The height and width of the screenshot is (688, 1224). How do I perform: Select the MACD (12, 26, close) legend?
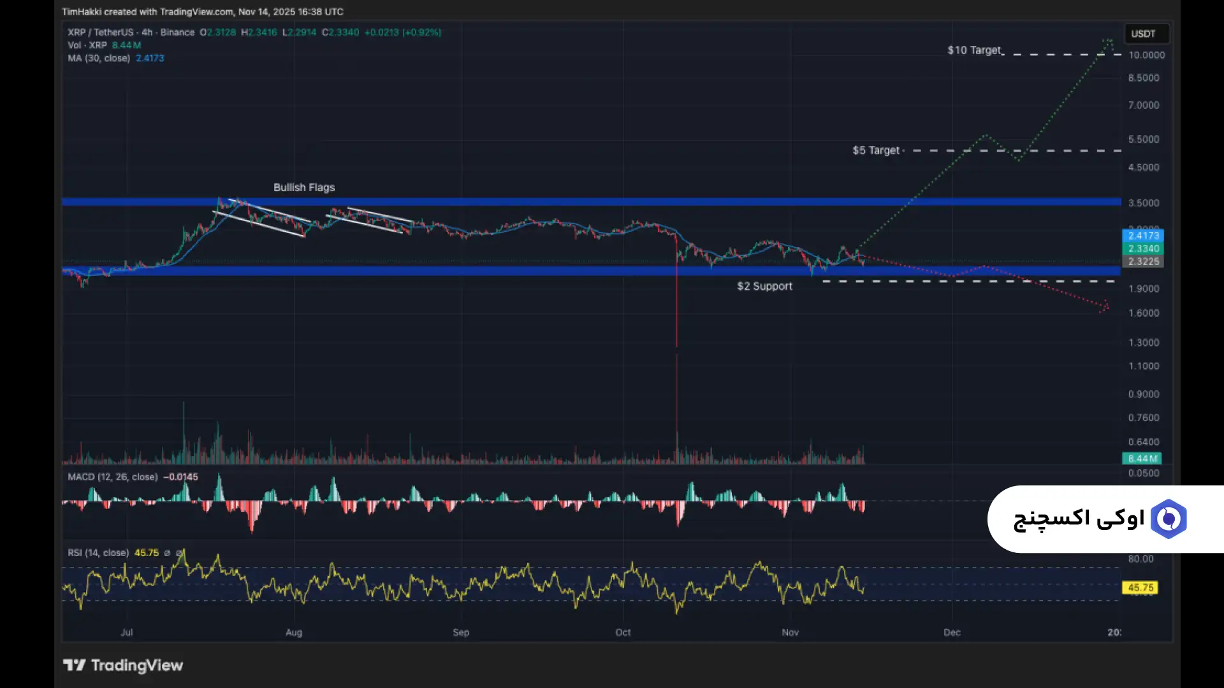point(113,477)
